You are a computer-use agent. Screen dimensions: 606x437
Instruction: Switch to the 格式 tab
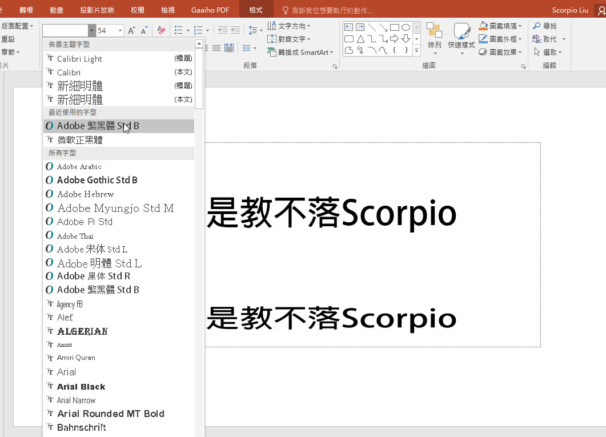click(x=256, y=10)
